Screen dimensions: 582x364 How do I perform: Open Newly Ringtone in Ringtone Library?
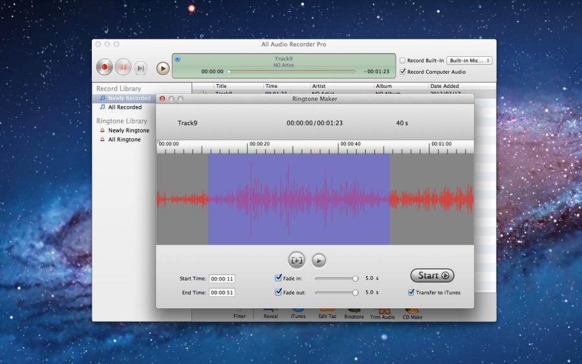[129, 131]
